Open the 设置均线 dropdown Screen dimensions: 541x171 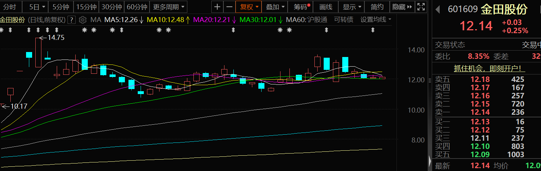[375, 20]
